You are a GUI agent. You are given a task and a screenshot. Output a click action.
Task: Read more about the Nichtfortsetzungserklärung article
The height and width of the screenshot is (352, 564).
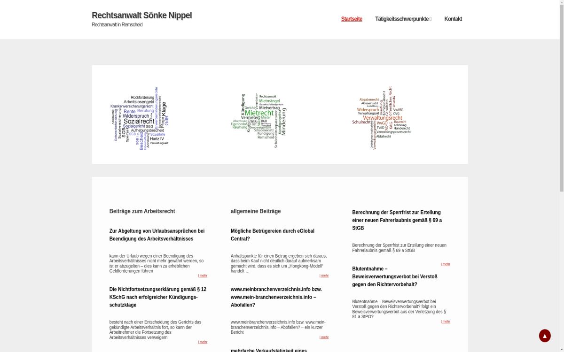point(203,342)
